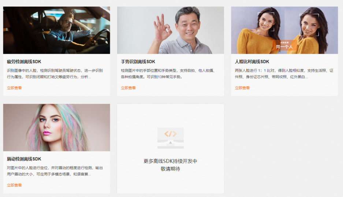Screen dimensions: 343x197
Task: Open the 唇动检测离线SDK title
Action: (x=24, y=159)
